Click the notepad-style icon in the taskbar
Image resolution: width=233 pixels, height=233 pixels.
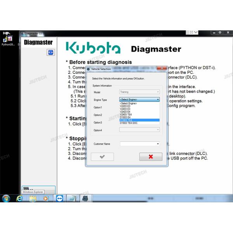[x=72, y=198]
